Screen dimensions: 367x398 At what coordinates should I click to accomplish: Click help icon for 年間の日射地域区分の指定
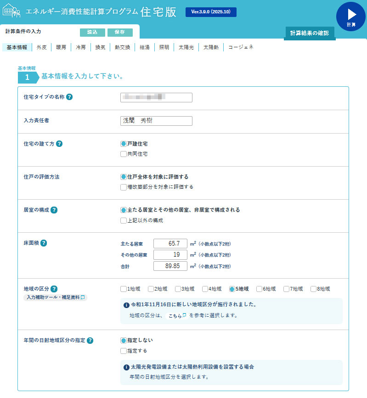click(90, 340)
